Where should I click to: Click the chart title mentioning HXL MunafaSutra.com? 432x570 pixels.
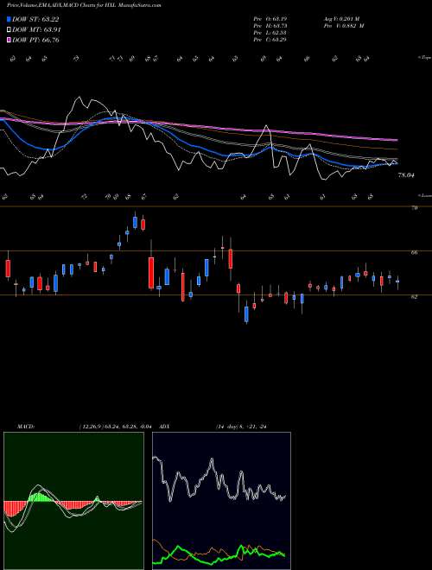pos(84,5)
